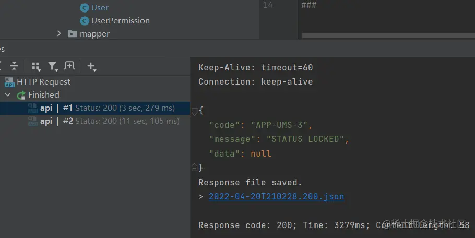Viewport: 475px width, 238px height.
Task: Click the "Response file saved." line
Action: point(250,182)
